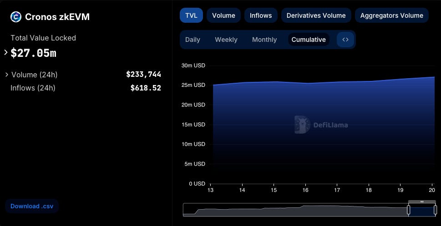Open the Aggregators Volume tab
The image size is (441, 226).
point(392,15)
